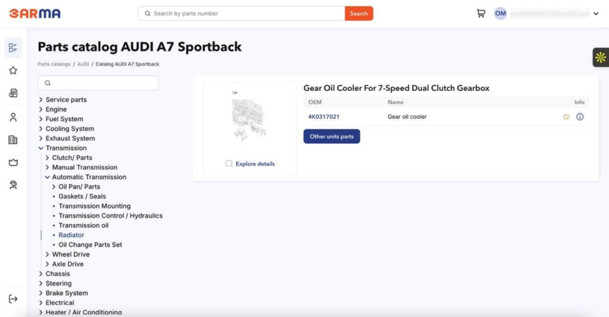The image size is (609, 317).
Task: Select Transmission oil in the tree
Action: pos(83,226)
